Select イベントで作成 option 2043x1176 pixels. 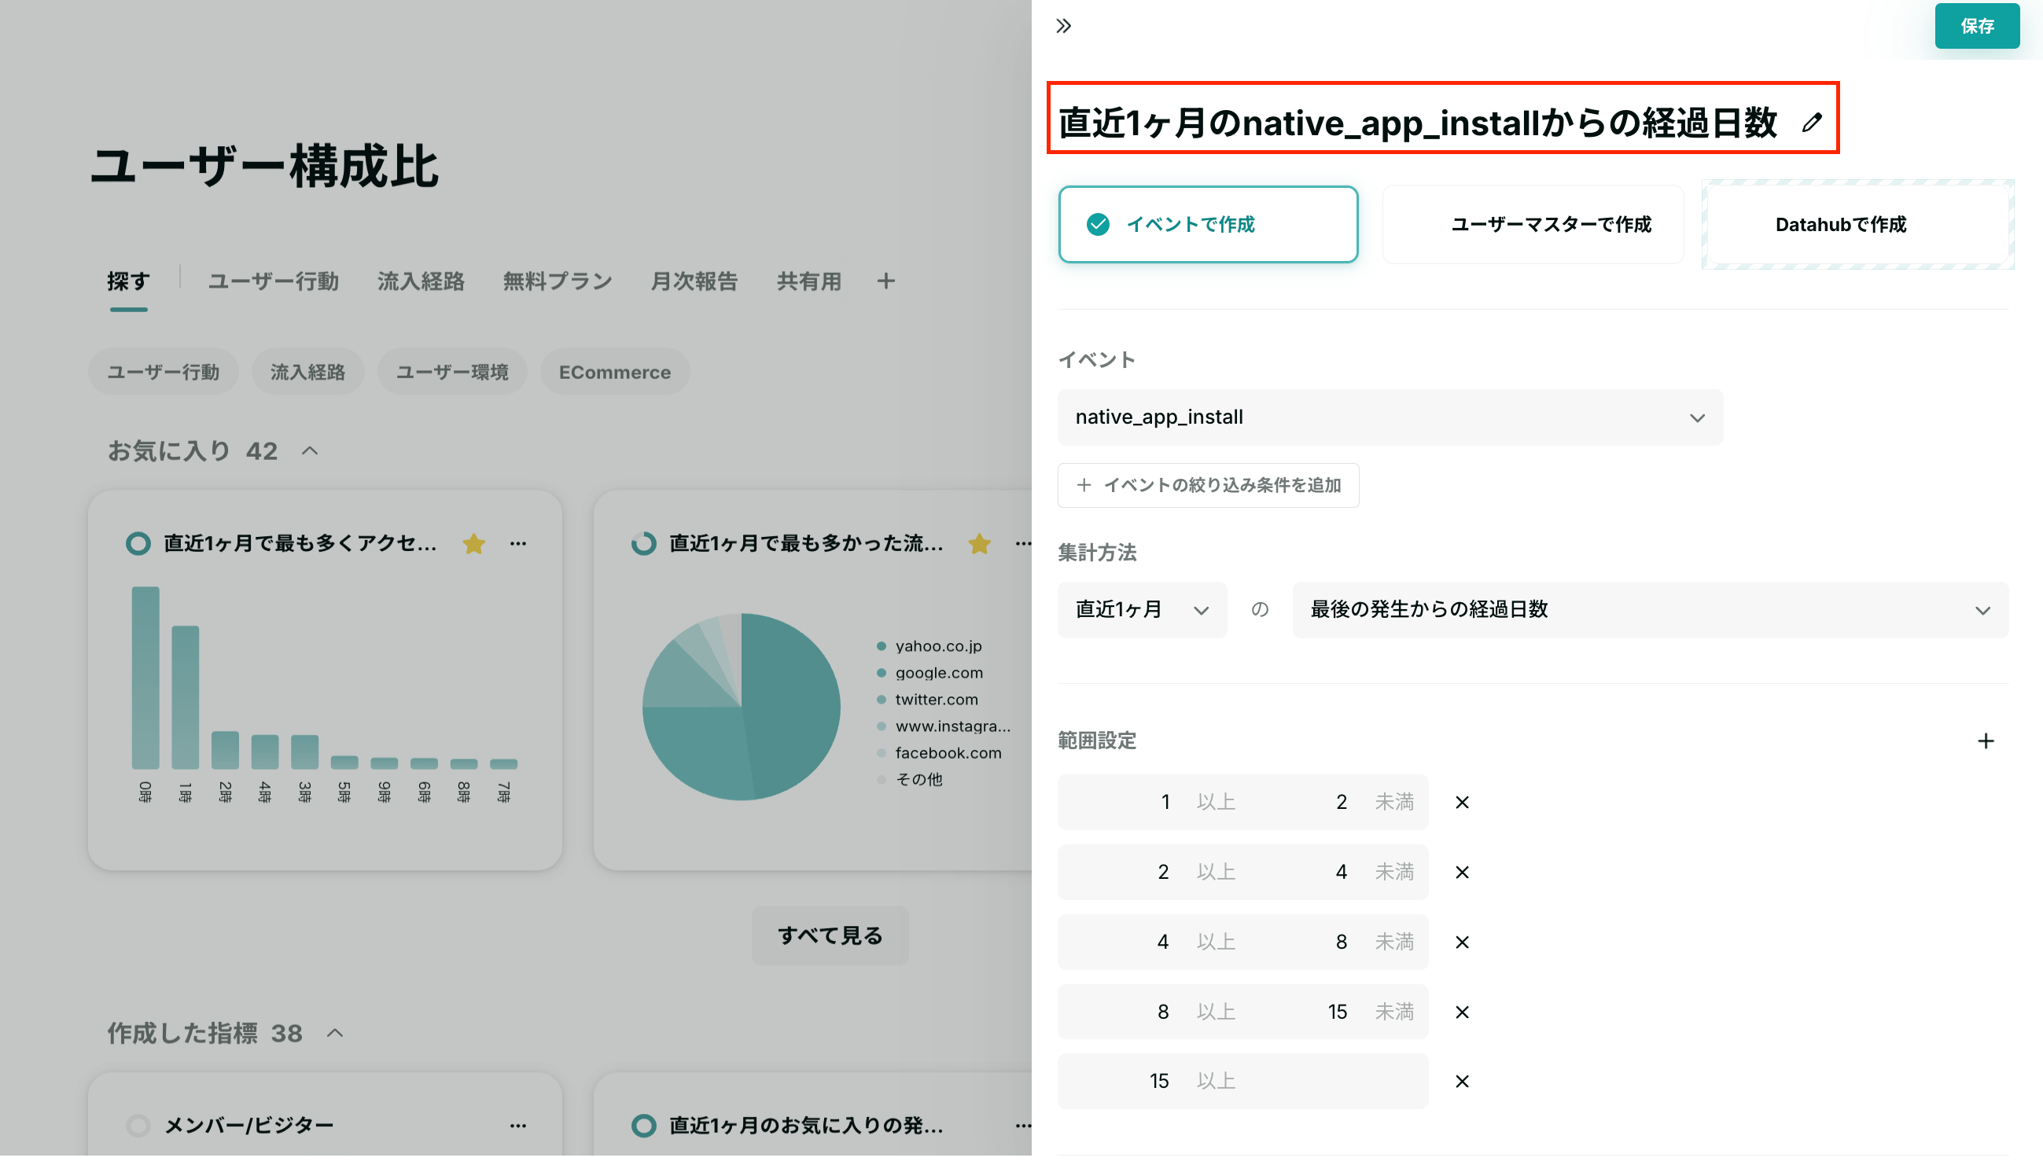coord(1208,225)
